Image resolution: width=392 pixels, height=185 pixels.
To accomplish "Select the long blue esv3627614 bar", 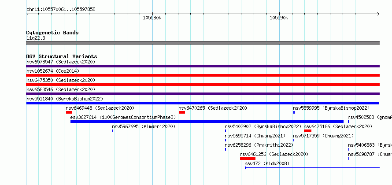I will (x=207, y=122).
